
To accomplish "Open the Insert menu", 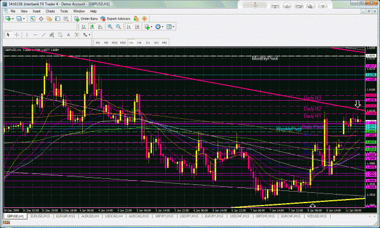I will point(36,12).
